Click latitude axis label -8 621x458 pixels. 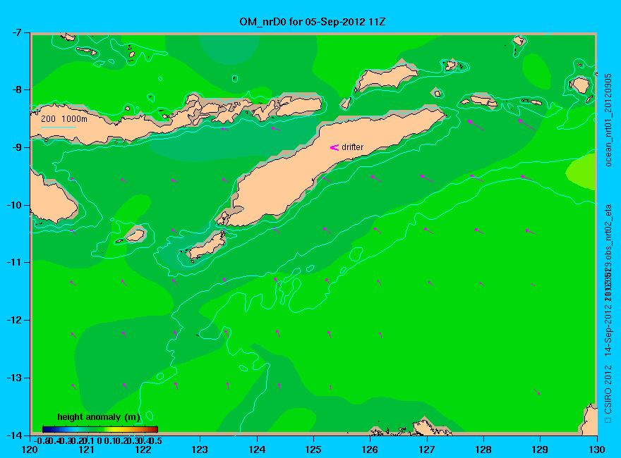pos(16,89)
